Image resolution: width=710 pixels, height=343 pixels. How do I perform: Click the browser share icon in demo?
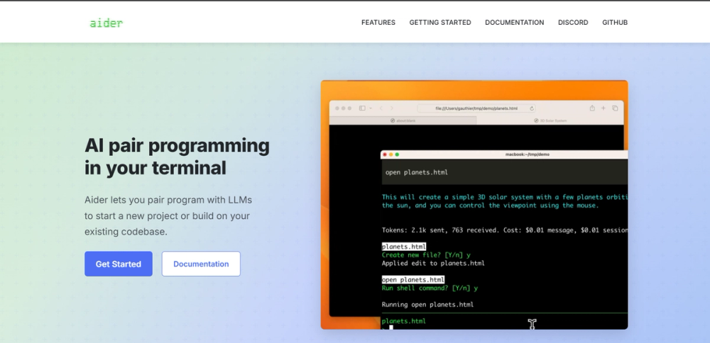[x=592, y=108]
